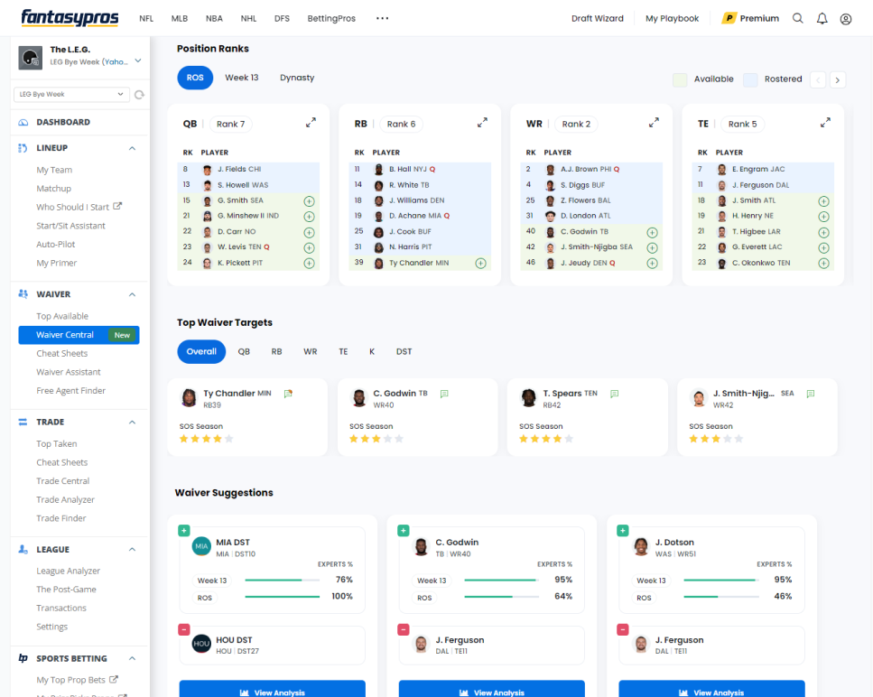Click the fantasypros logo

(x=70, y=18)
